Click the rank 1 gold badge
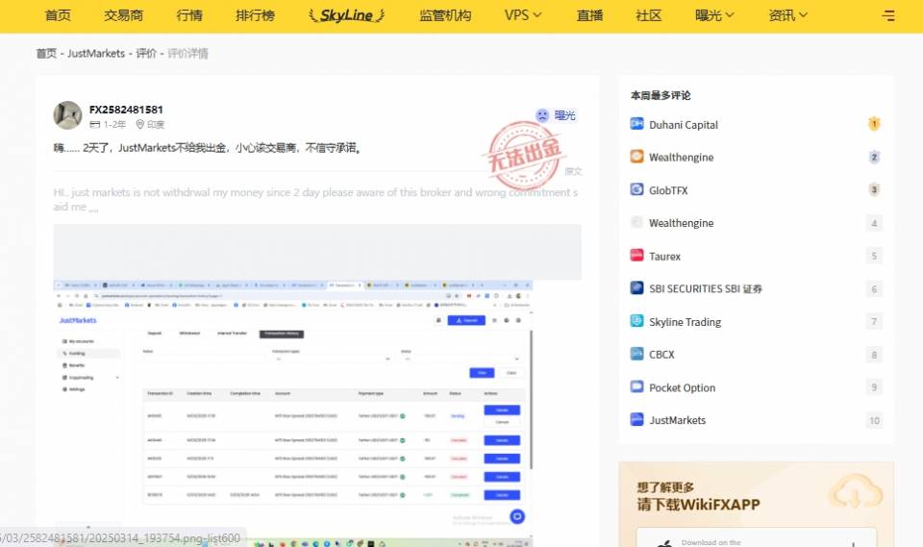 click(874, 124)
